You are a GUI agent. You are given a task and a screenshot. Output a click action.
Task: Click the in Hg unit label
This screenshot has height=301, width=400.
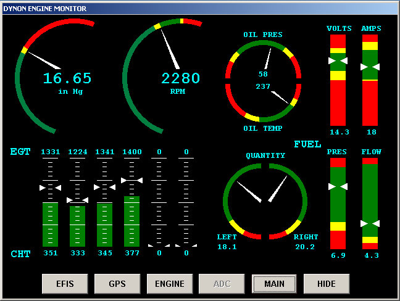pos(70,91)
